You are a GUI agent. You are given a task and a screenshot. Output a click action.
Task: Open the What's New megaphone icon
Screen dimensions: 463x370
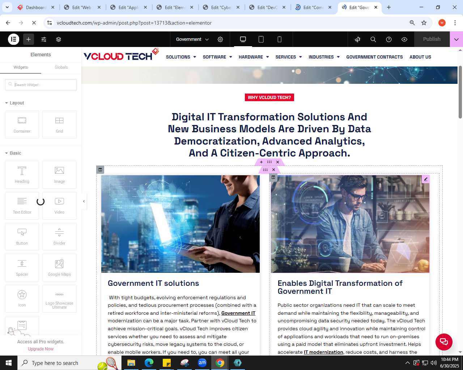pyautogui.click(x=358, y=39)
